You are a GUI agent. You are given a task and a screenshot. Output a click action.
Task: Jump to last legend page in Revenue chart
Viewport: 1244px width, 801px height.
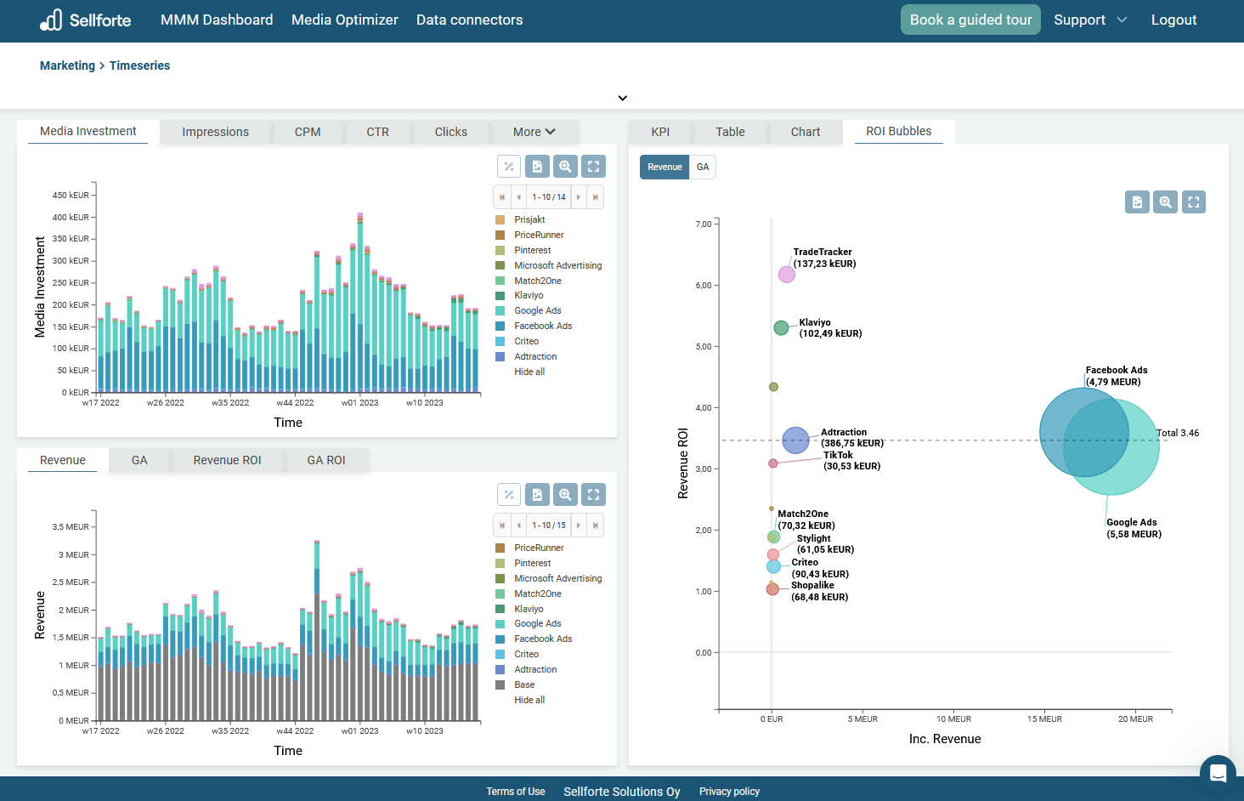(x=596, y=525)
